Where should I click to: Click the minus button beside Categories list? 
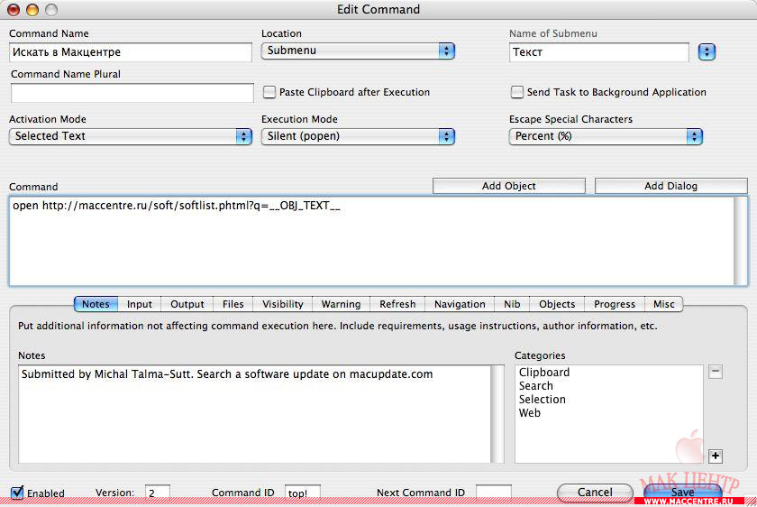click(715, 372)
